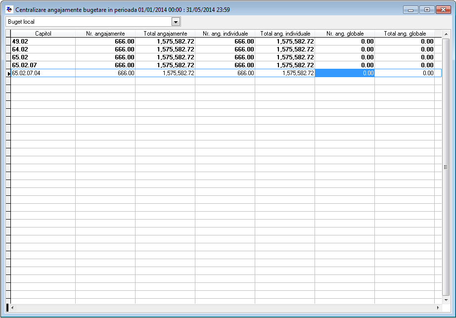Click Nr. ang. globale column header
Image resolution: width=456 pixels, height=318 pixels.
coord(345,34)
